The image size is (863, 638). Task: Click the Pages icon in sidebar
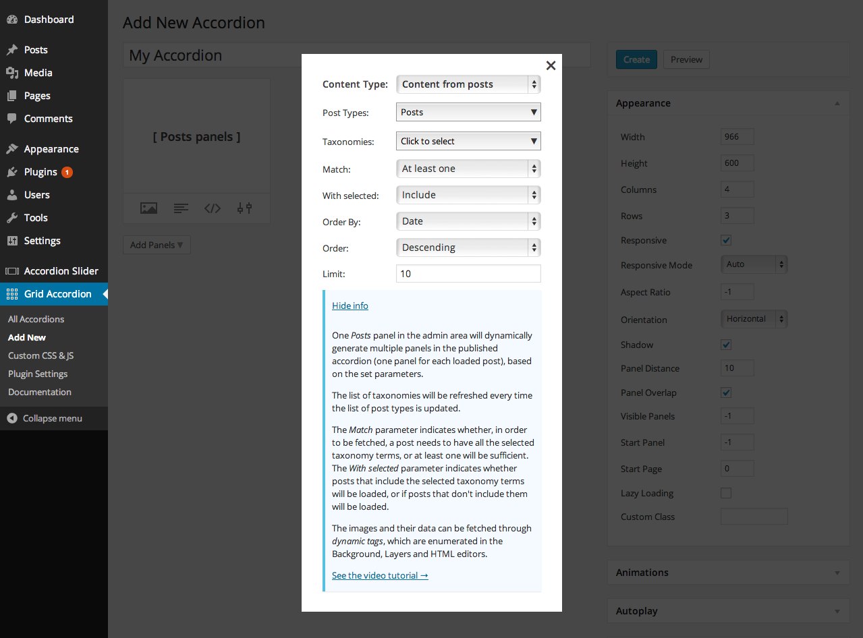[11, 96]
